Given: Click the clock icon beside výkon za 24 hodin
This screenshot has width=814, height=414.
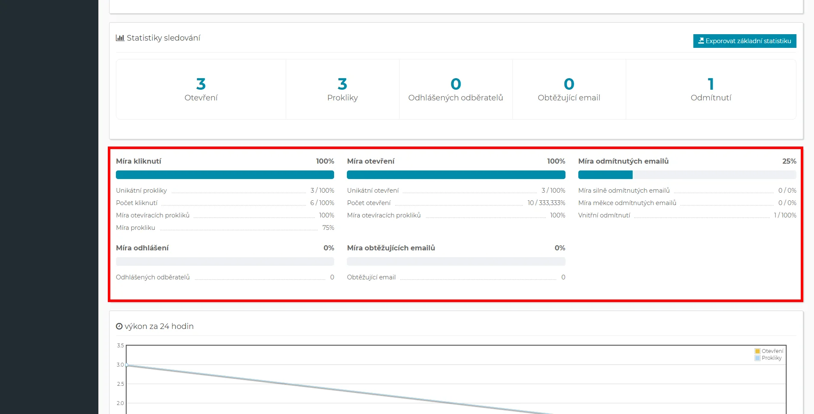Looking at the screenshot, I should point(119,326).
